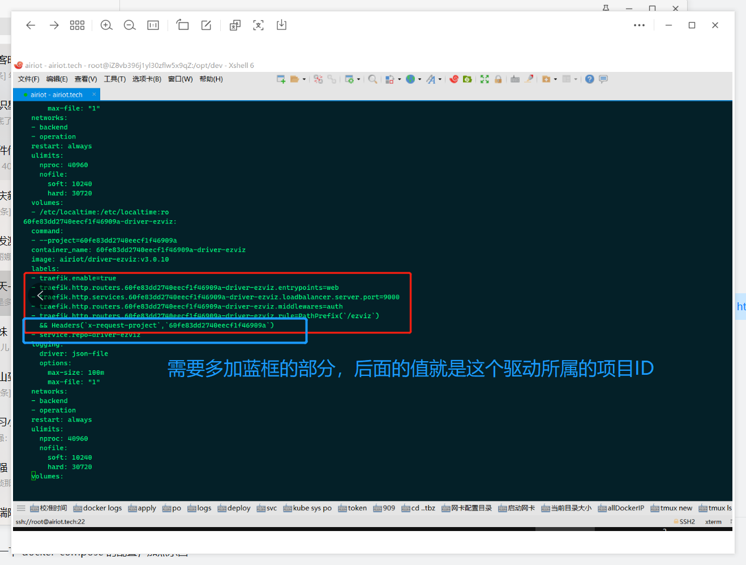Open the 选项卡(B) menu
746x565 pixels.
click(147, 79)
